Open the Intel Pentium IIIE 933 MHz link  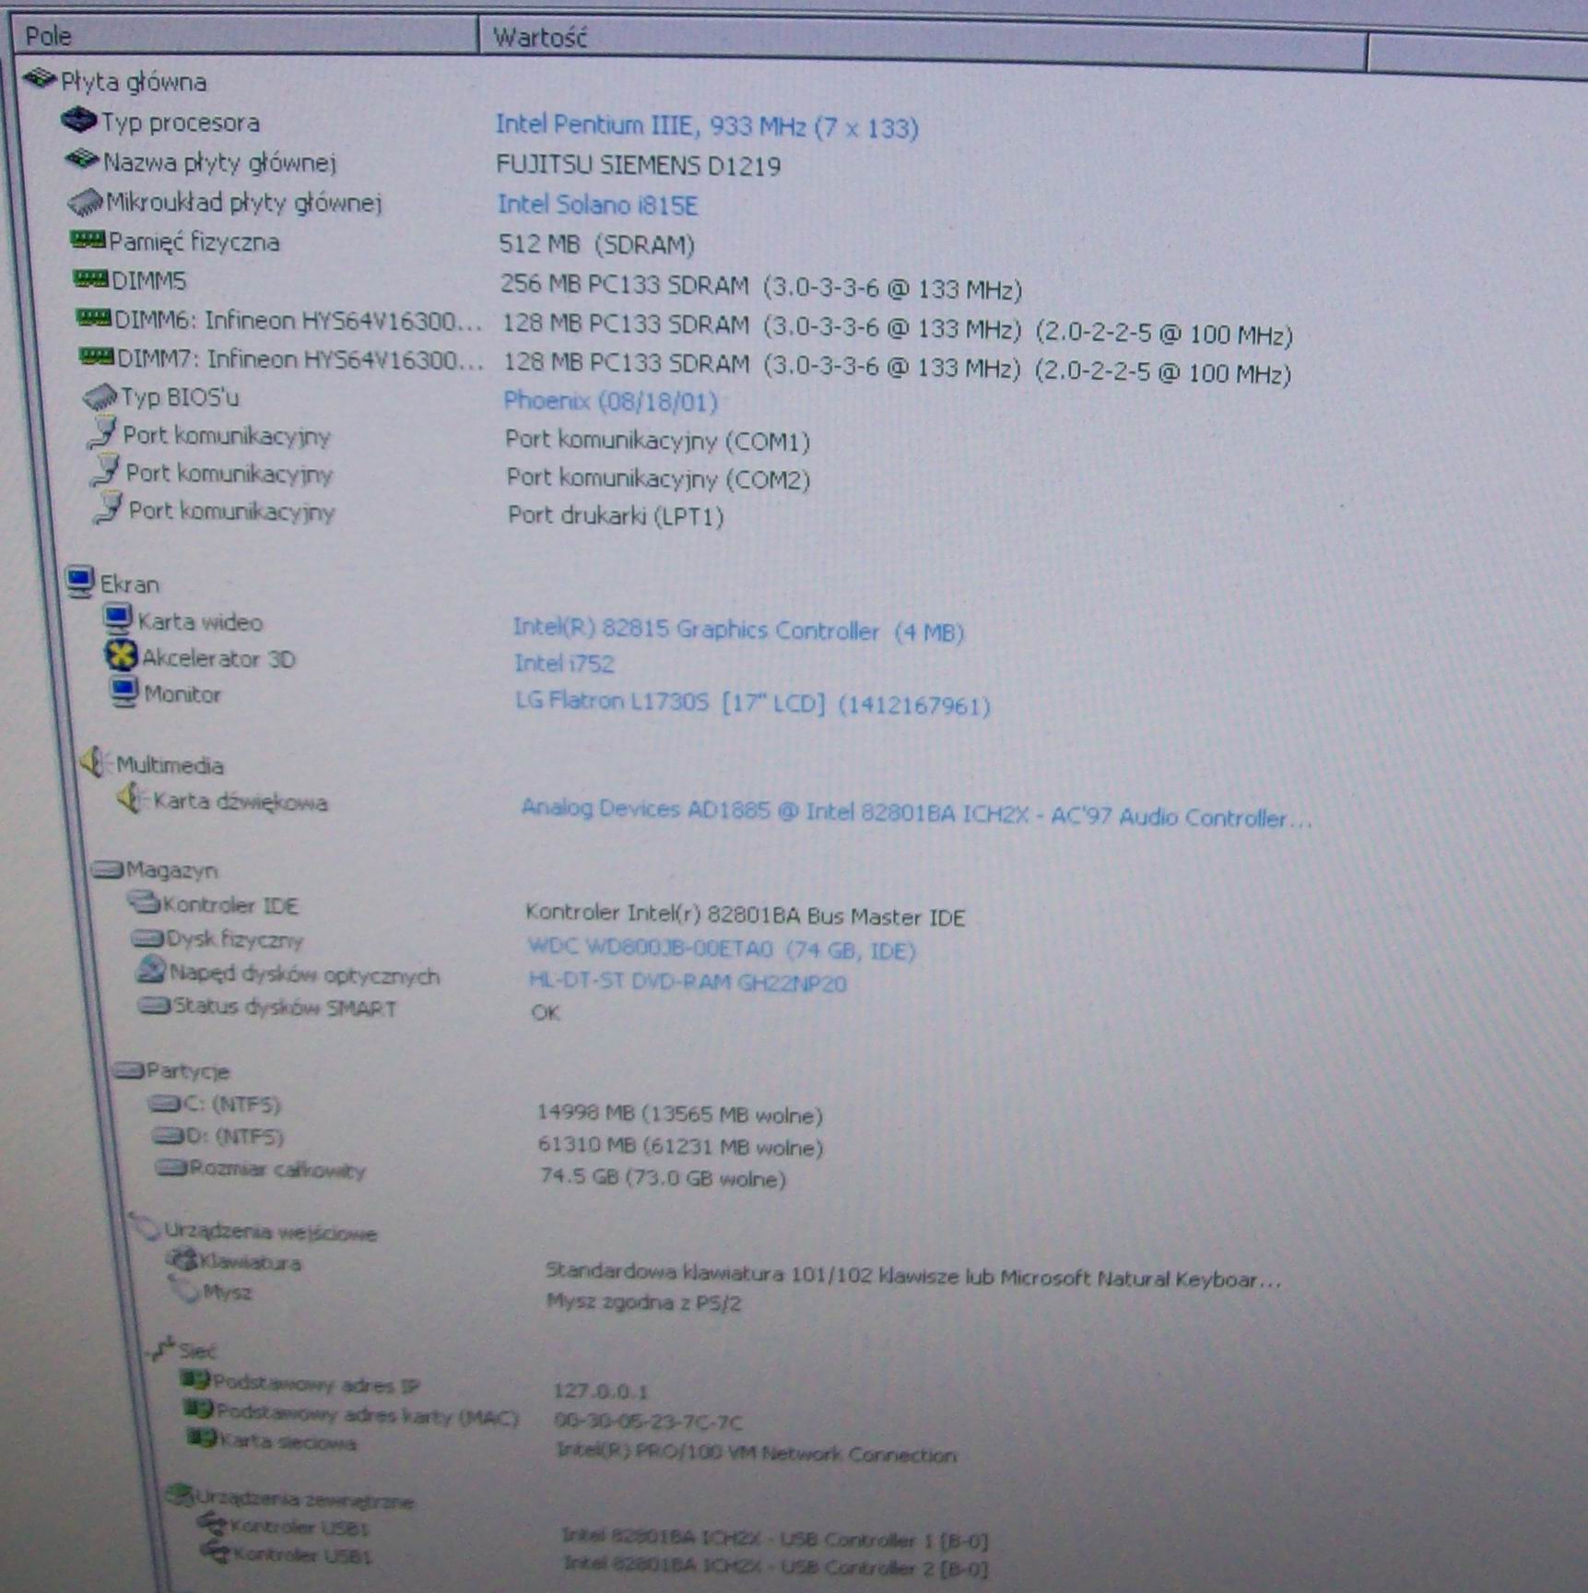tap(707, 125)
